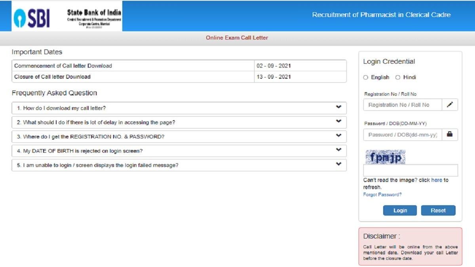This screenshot has width=475, height=267.
Task: Click the captcha answer input box
Action: [x=410, y=170]
